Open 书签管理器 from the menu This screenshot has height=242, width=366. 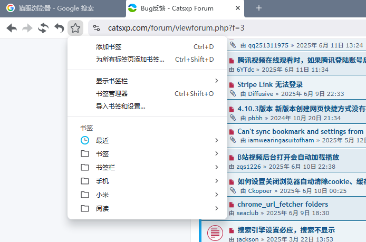pos(147,93)
